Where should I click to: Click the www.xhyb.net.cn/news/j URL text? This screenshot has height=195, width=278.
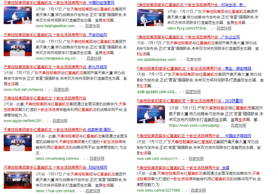click(25, 90)
